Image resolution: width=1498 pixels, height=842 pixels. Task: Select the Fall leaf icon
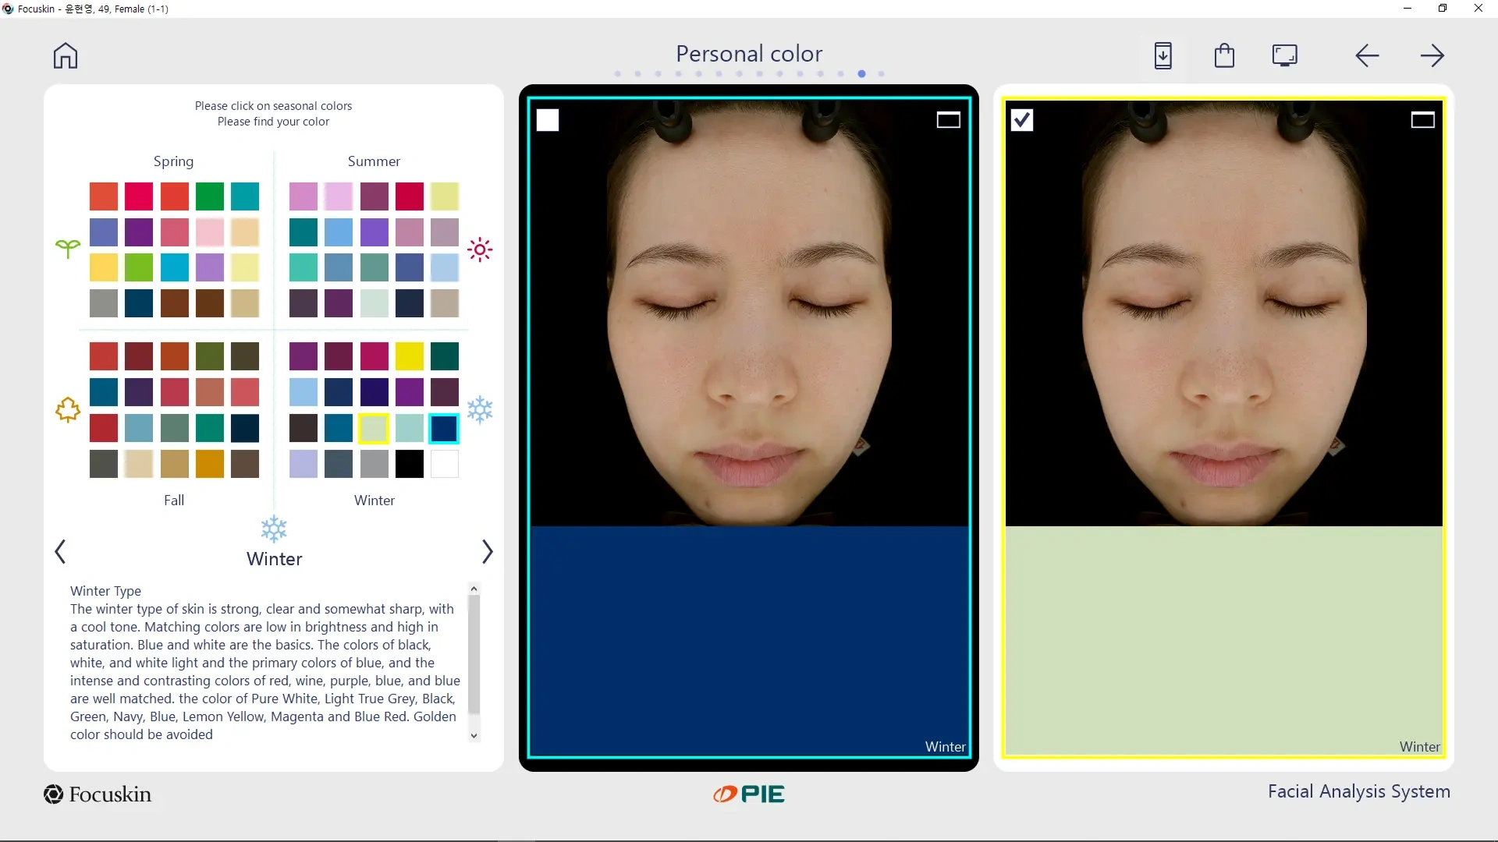(x=67, y=409)
